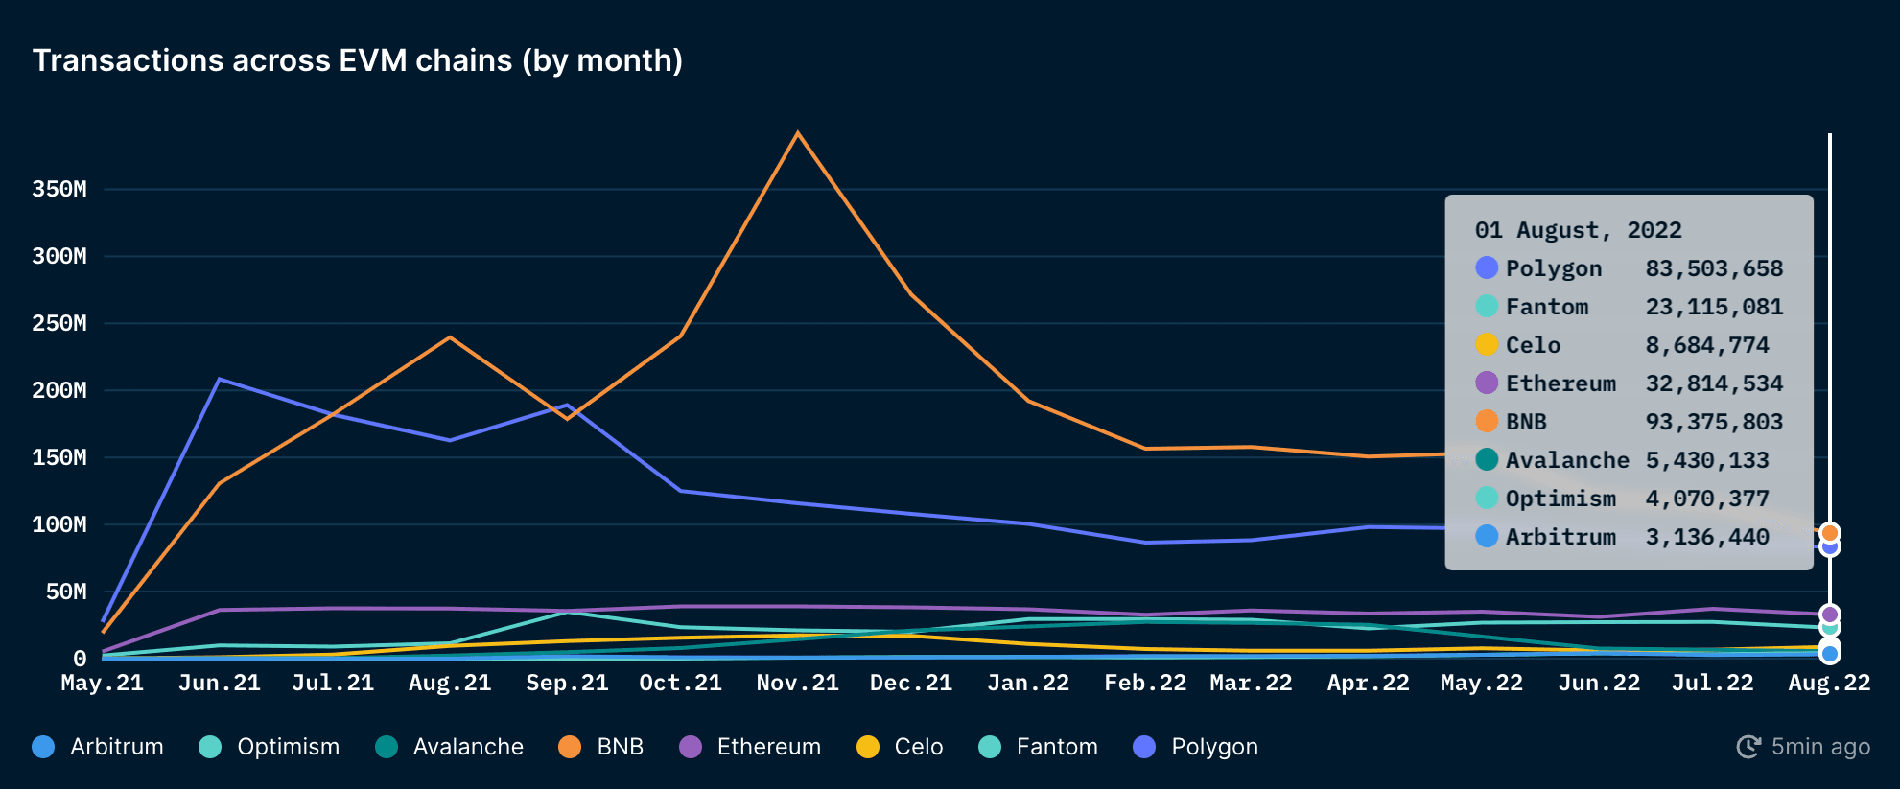Image resolution: width=1900 pixels, height=789 pixels.
Task: Hide the Optimism legend entry
Action: [x=270, y=747]
